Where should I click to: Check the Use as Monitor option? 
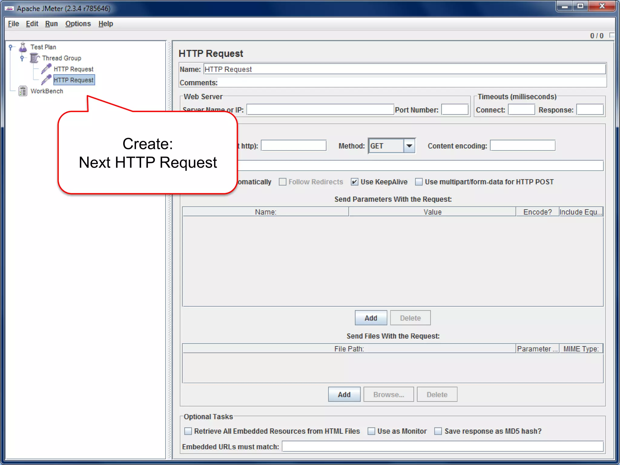pyautogui.click(x=371, y=431)
